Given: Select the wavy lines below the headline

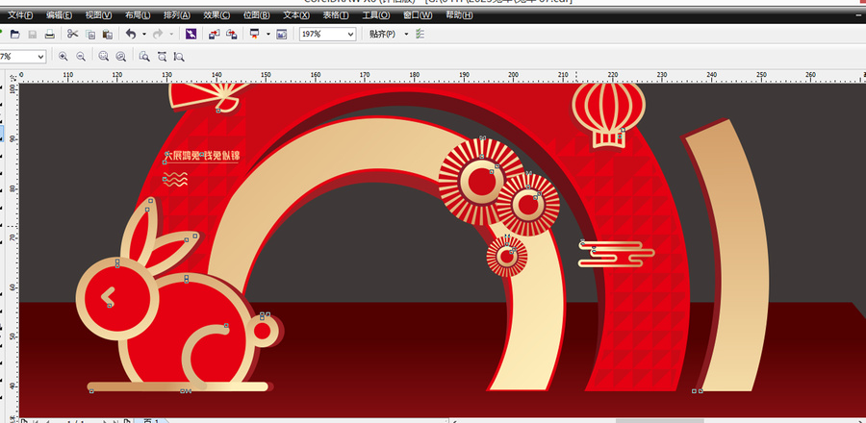Looking at the screenshot, I should (x=176, y=179).
